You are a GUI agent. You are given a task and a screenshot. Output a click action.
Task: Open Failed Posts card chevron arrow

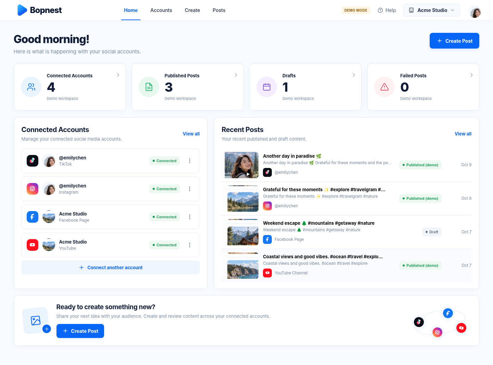click(471, 75)
